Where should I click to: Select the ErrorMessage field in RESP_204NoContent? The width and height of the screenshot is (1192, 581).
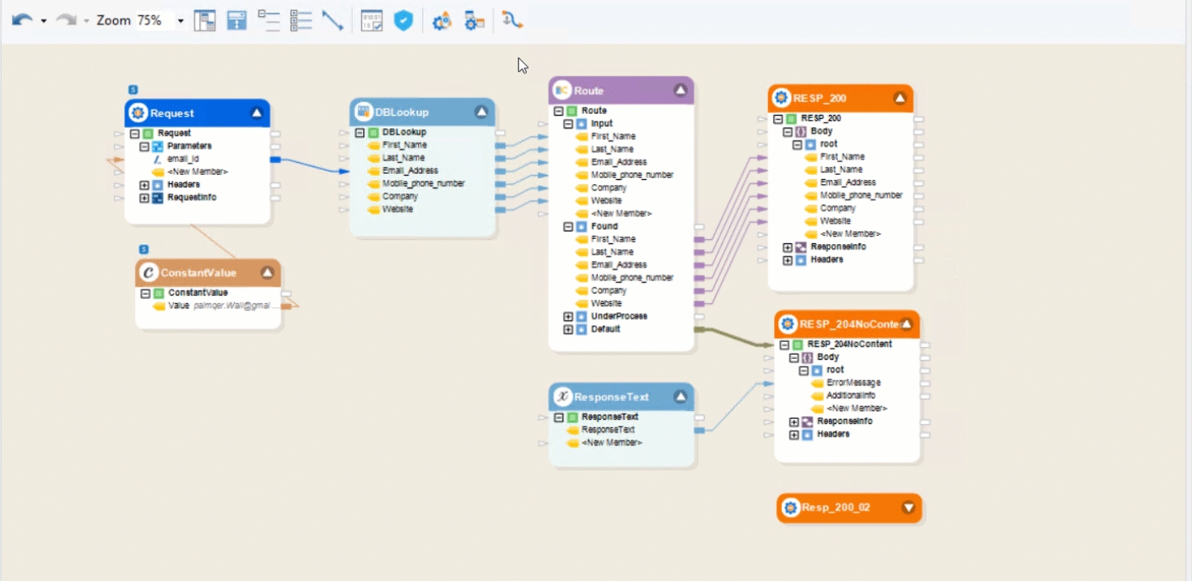pos(853,383)
